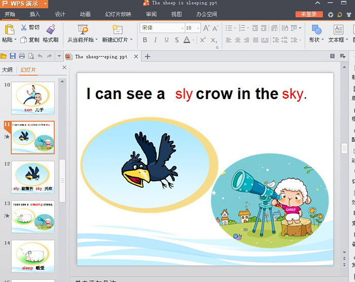The image size is (355, 282).
Task: Select slide 14 thumbnail (sleep 睡觉)
Action: tap(33, 256)
